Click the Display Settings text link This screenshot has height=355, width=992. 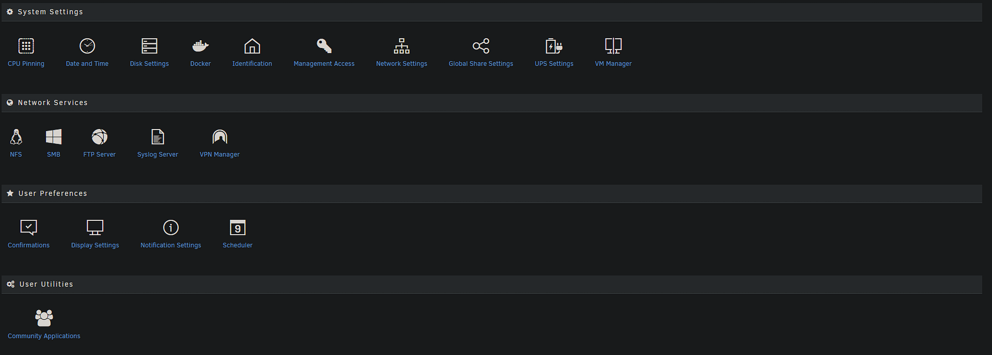pos(95,245)
